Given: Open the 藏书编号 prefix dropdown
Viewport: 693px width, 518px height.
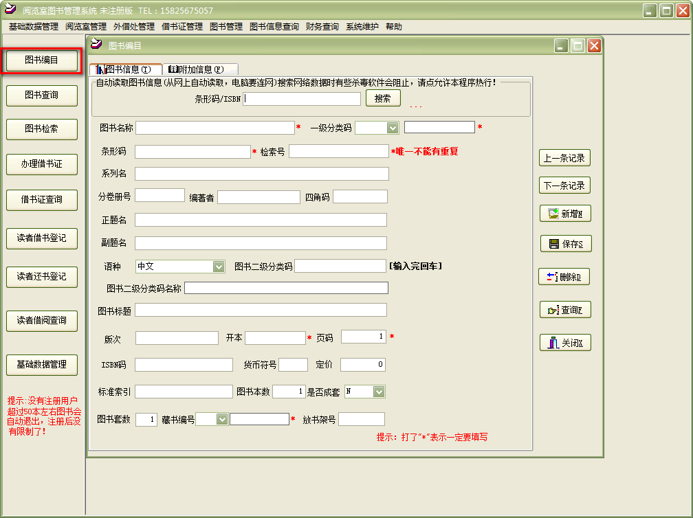Looking at the screenshot, I should tap(222, 419).
